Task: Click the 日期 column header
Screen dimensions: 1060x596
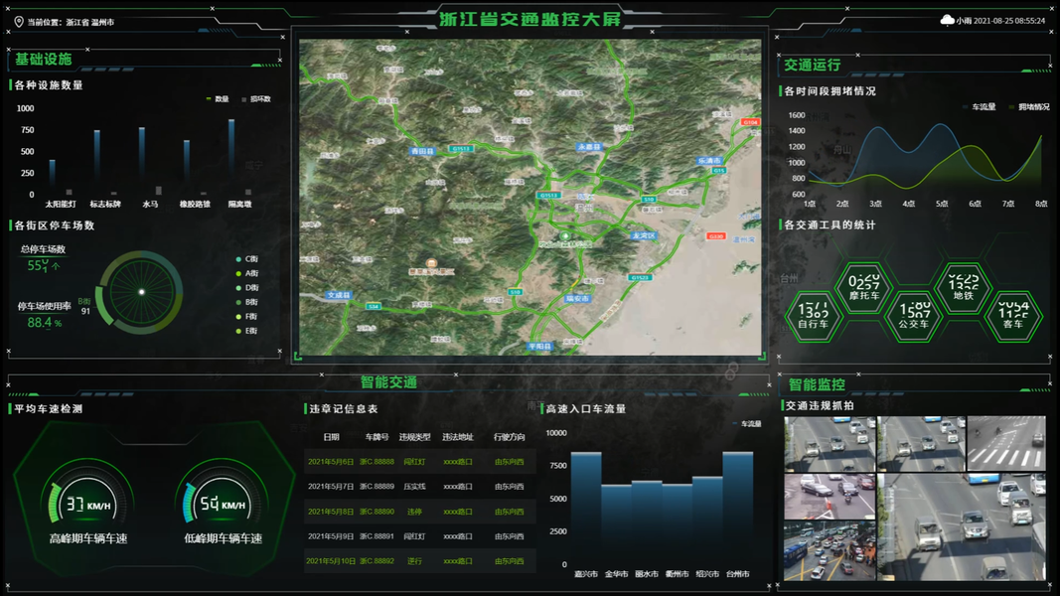Action: tap(331, 437)
